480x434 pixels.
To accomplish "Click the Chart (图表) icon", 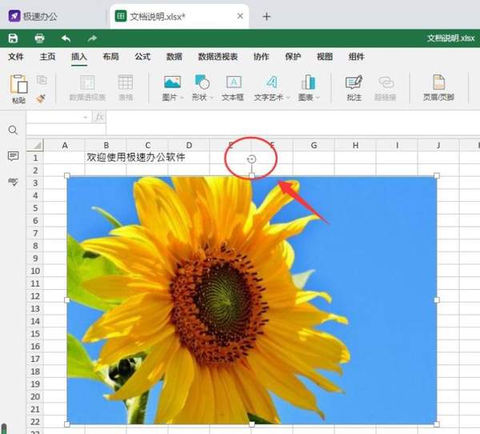I will pos(308,82).
